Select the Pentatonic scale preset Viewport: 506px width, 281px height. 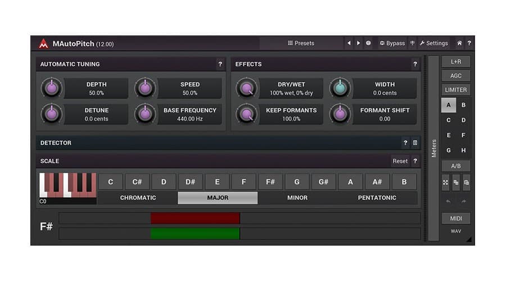pos(377,198)
